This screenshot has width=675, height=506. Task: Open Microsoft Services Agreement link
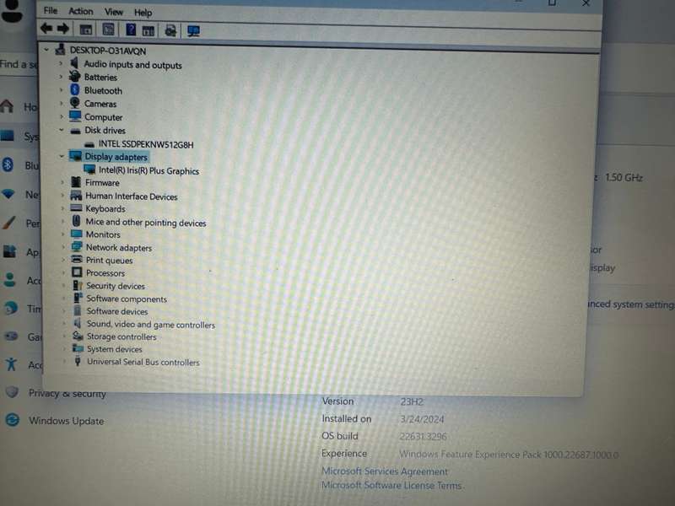(385, 471)
